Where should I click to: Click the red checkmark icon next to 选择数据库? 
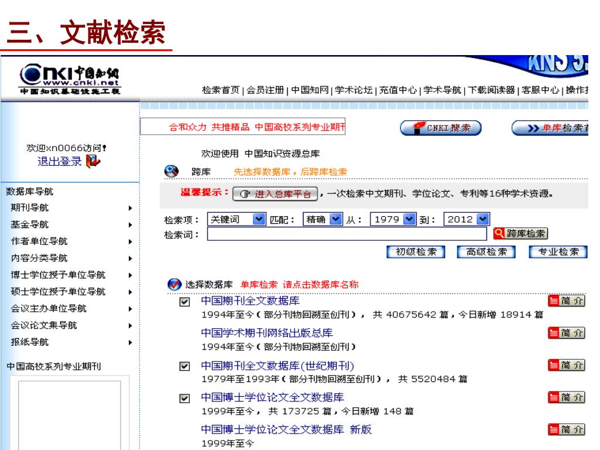click(175, 284)
